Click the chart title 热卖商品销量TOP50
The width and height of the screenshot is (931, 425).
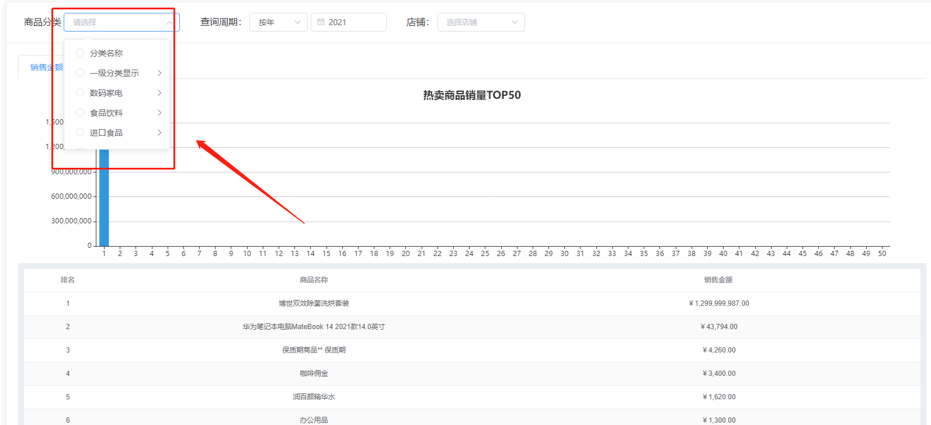(x=472, y=95)
